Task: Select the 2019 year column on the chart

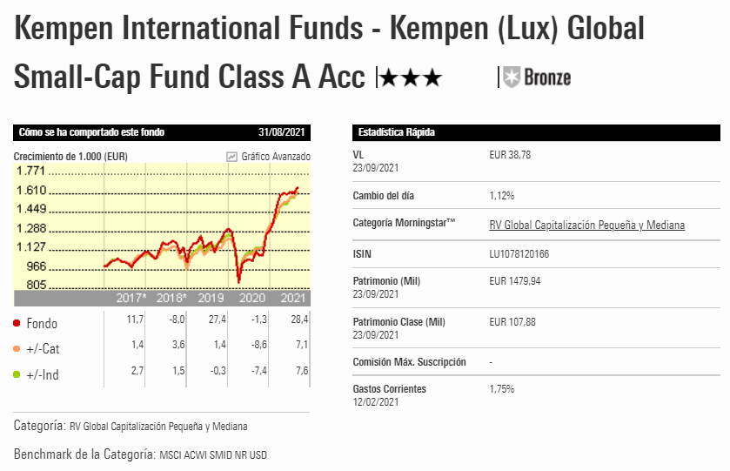Action: pyautogui.click(x=212, y=299)
